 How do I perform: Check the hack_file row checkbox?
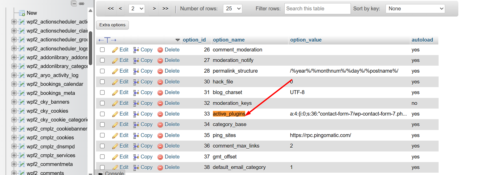click(x=102, y=82)
